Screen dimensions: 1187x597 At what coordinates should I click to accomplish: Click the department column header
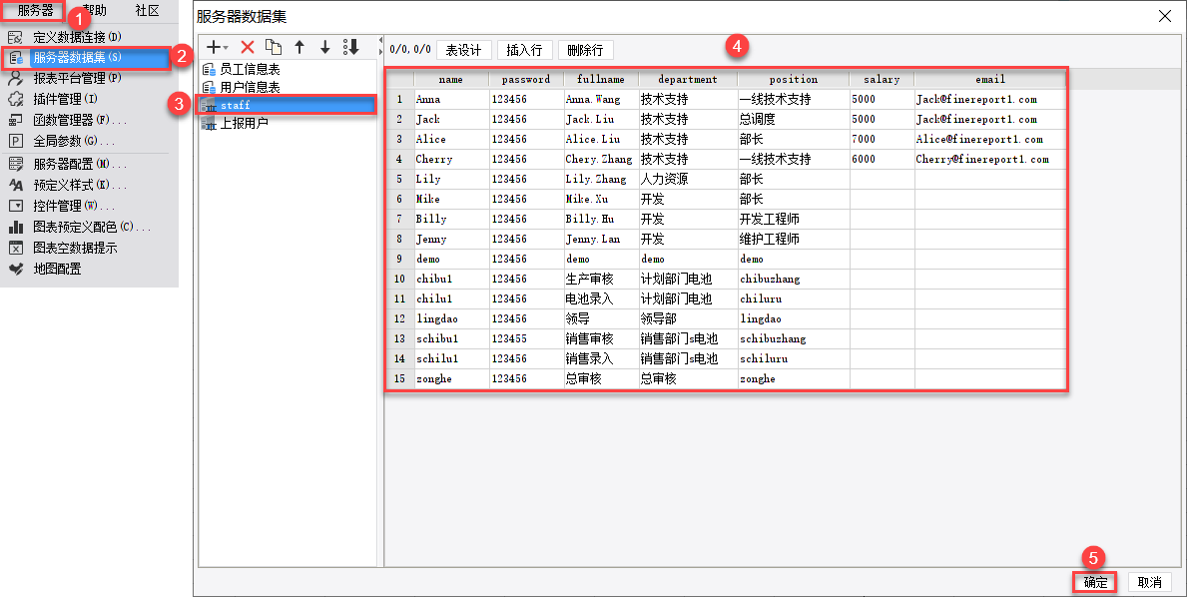[x=688, y=80]
